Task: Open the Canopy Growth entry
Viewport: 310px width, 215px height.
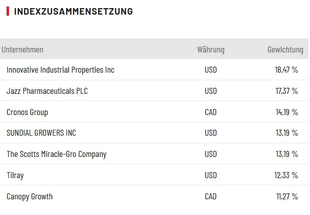Action: point(29,196)
